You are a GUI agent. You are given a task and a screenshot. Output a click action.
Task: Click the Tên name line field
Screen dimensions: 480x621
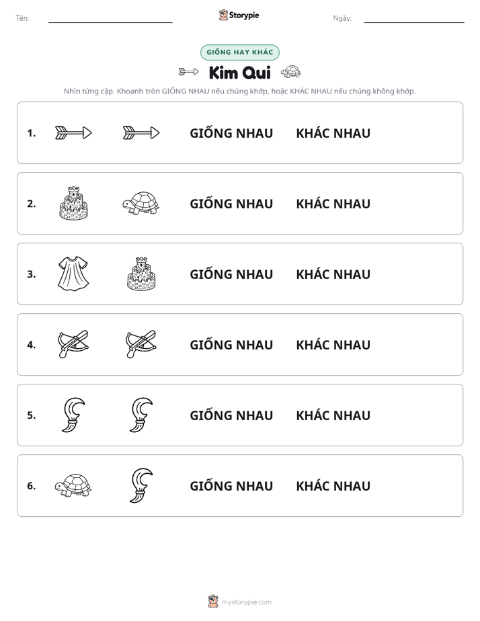tap(110, 18)
